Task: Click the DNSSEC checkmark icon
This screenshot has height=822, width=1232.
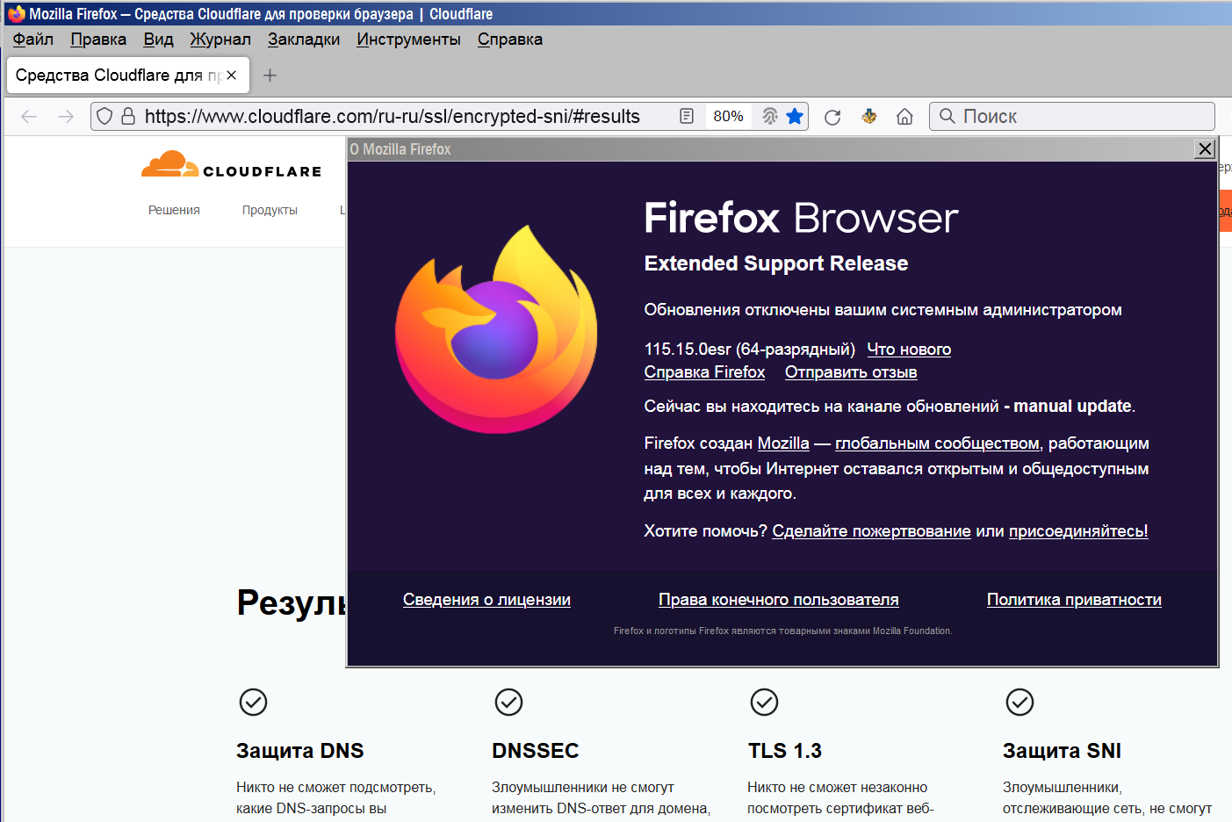Action: point(508,702)
